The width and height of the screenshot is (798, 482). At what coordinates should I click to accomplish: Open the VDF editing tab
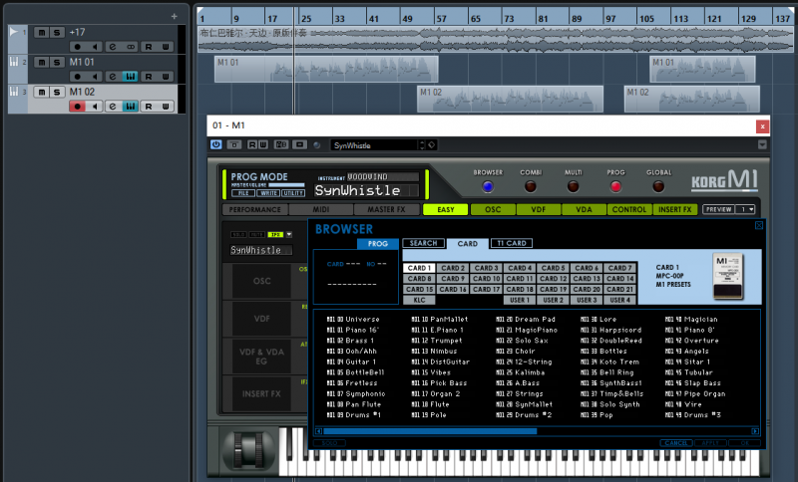coord(539,210)
